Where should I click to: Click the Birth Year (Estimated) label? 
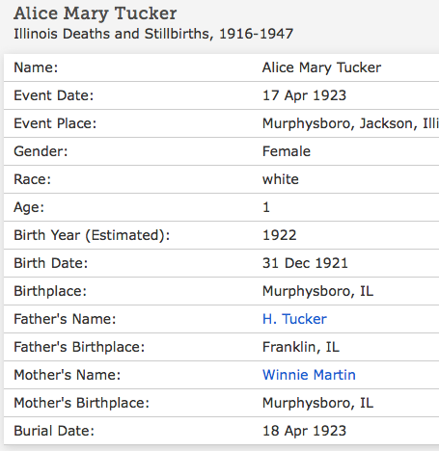[x=92, y=235]
